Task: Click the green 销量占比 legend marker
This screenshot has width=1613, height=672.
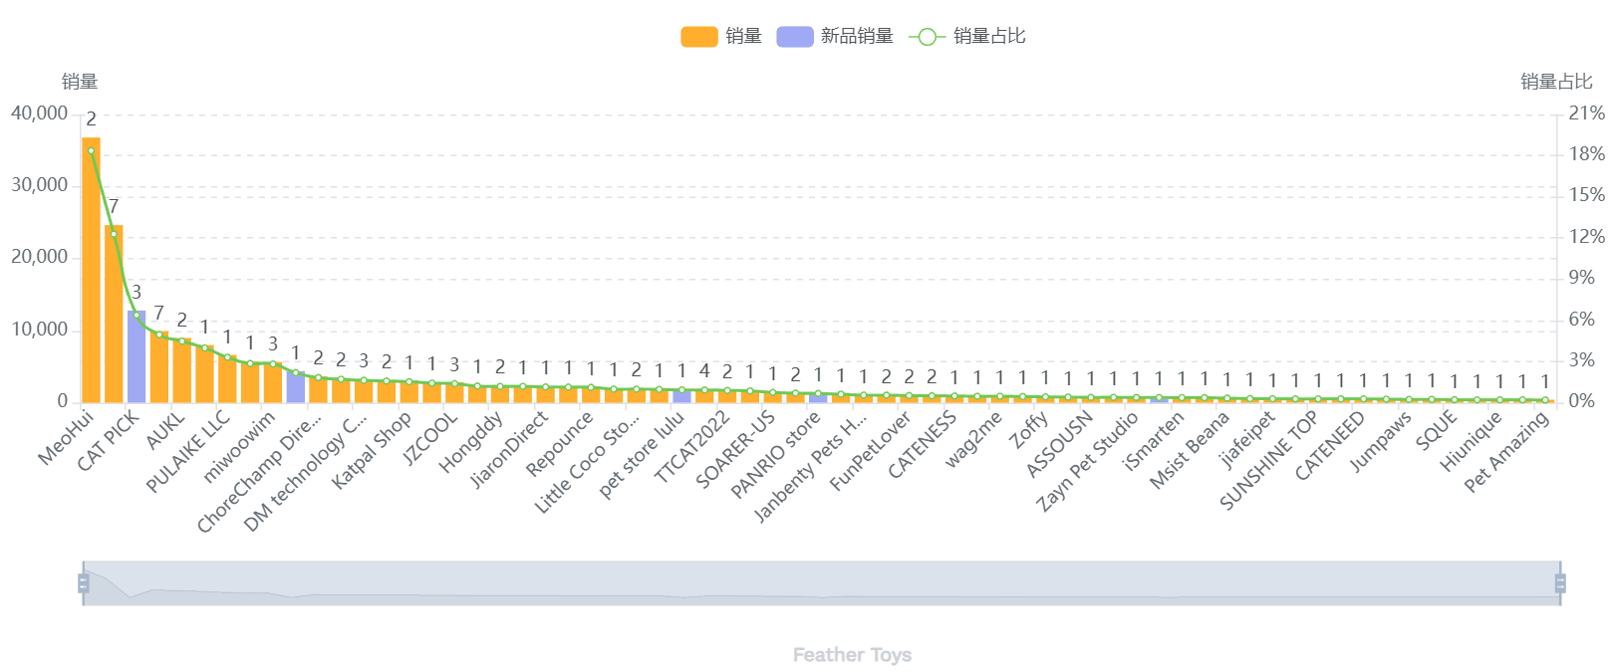Action: click(x=927, y=37)
